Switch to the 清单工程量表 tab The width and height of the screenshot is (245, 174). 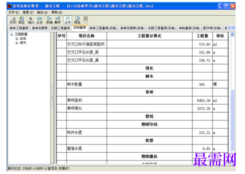point(19,28)
